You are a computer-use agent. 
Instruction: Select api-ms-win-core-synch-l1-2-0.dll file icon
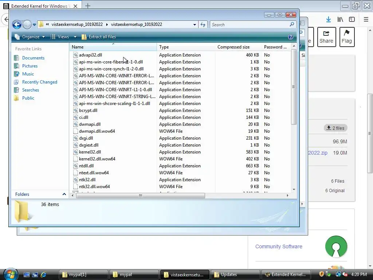coord(75,69)
